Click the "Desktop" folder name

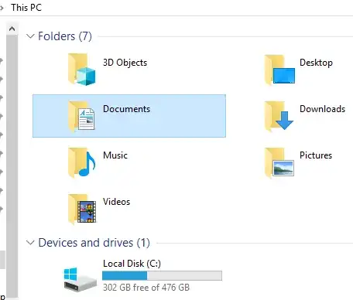316,63
